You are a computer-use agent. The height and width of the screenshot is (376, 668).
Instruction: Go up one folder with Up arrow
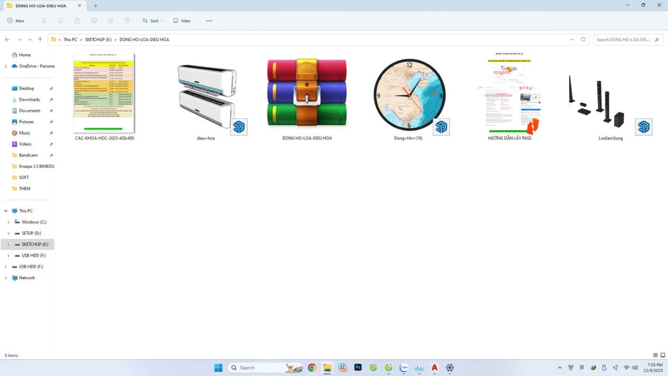point(40,40)
